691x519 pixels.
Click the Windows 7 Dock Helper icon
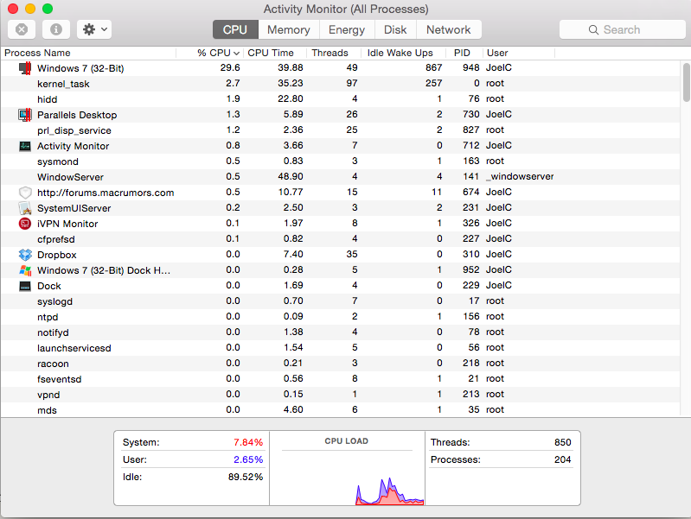click(x=25, y=270)
